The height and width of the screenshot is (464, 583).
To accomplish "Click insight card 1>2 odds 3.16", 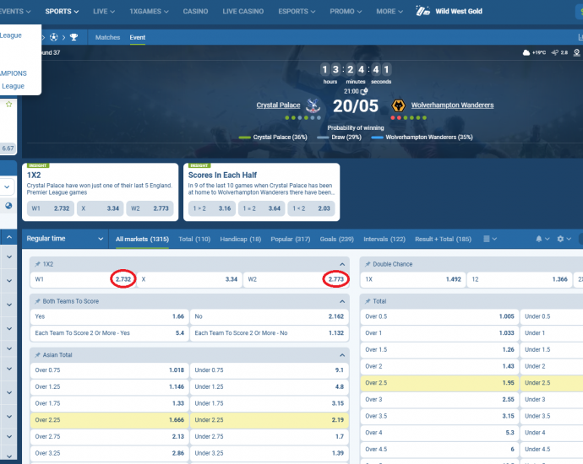I will pyautogui.click(x=212, y=208).
